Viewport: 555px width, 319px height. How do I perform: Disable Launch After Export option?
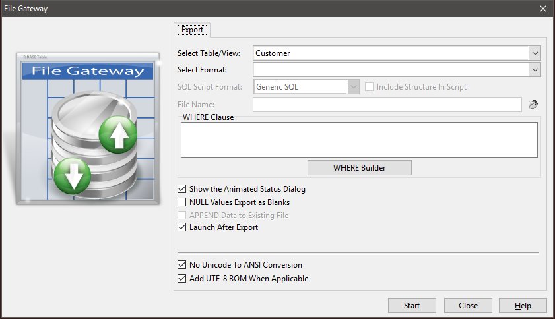click(182, 227)
